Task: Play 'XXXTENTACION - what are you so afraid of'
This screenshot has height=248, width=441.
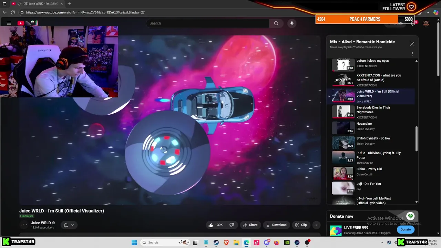Action: click(x=371, y=80)
